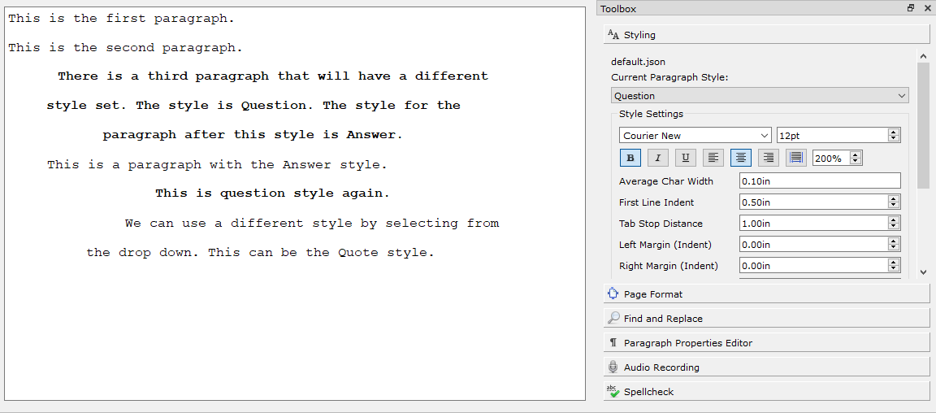Click the pilcrow paragraph icon

click(x=613, y=342)
